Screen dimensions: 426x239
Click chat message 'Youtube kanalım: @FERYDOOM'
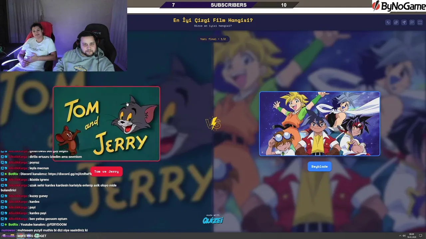(43, 224)
